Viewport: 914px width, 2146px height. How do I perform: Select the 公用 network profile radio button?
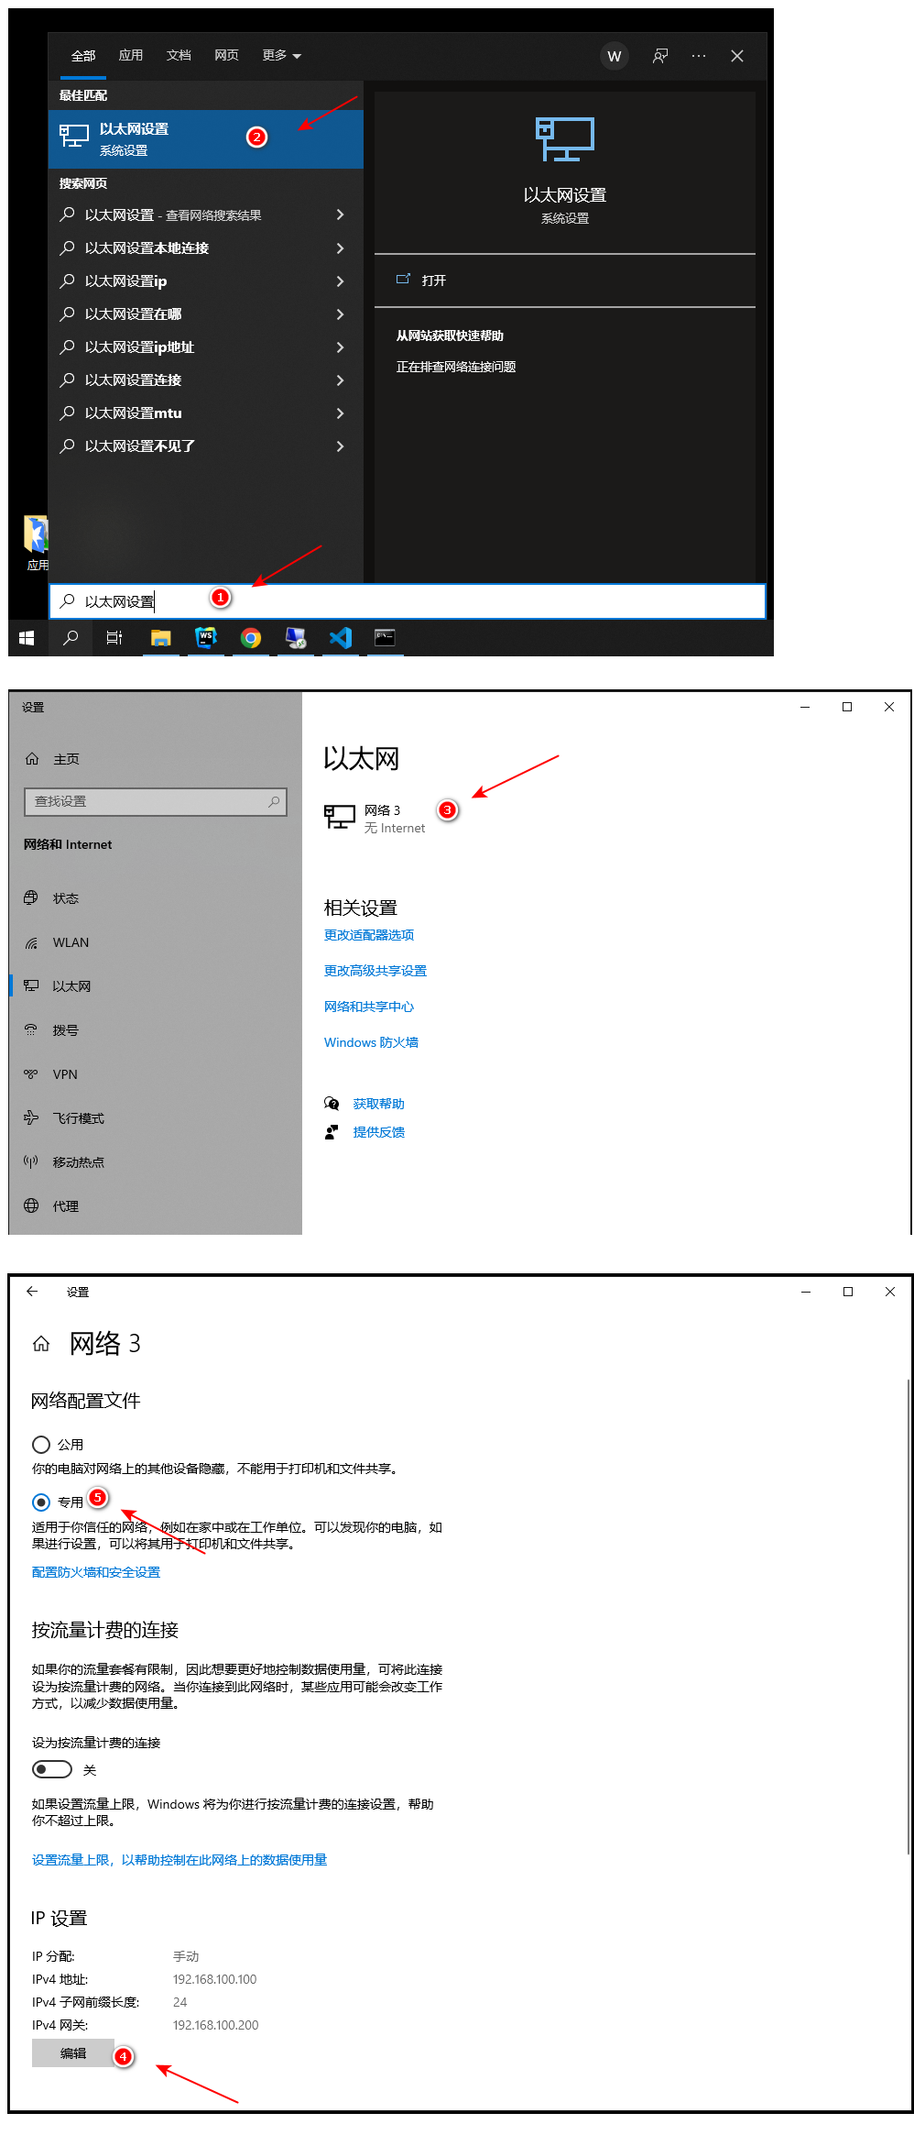point(41,1445)
